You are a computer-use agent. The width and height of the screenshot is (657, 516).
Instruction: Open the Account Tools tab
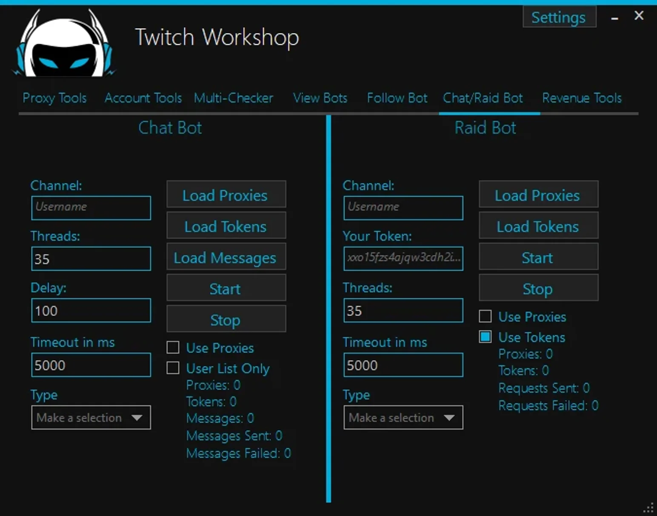[x=143, y=98]
